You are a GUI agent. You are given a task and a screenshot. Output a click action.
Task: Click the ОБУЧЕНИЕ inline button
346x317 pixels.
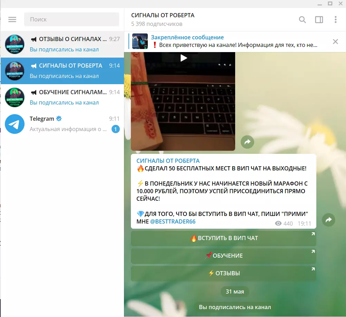(x=223, y=256)
